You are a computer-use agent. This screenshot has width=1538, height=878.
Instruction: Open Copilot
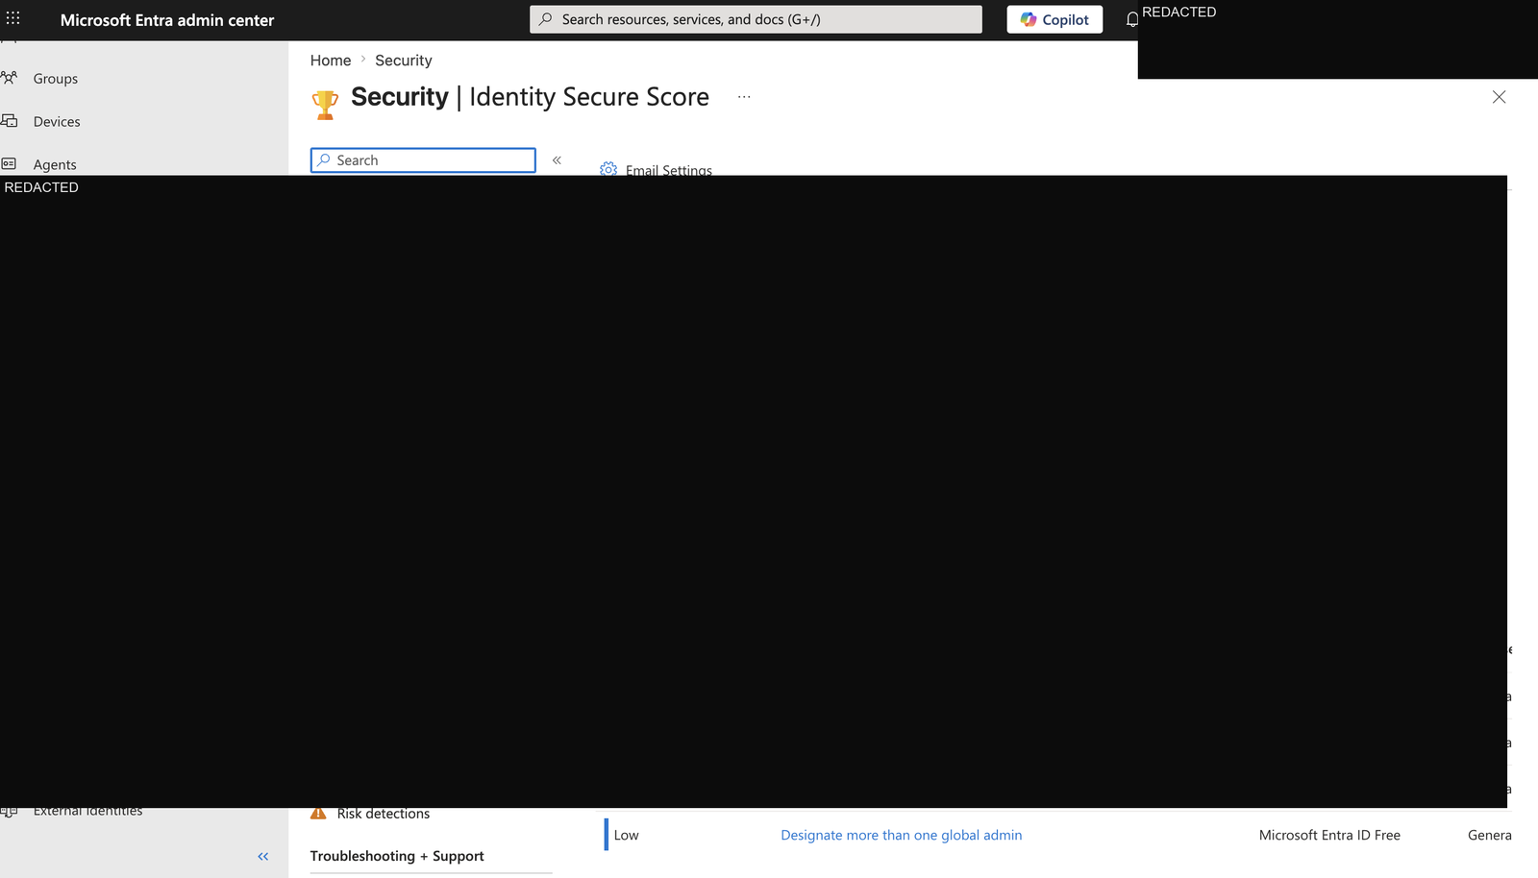pyautogui.click(x=1054, y=19)
